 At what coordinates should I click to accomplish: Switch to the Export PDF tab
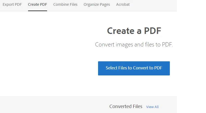pyautogui.click(x=12, y=4)
